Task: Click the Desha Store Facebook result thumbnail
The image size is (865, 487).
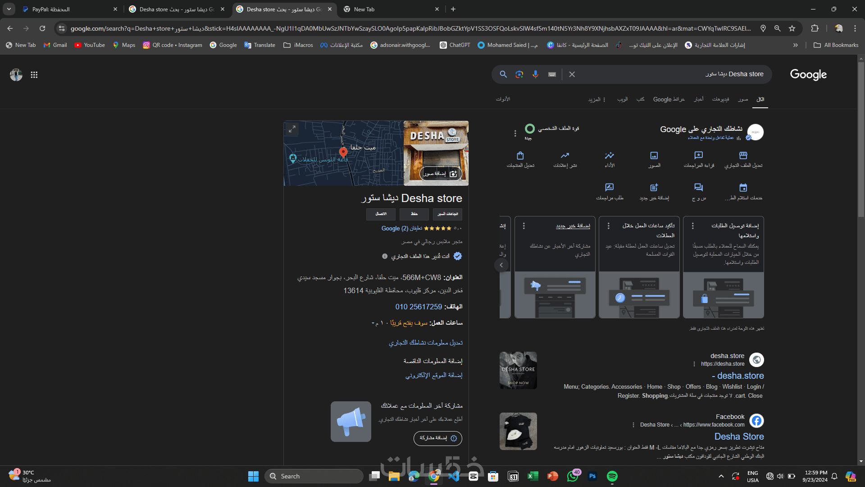Action: 518,431
